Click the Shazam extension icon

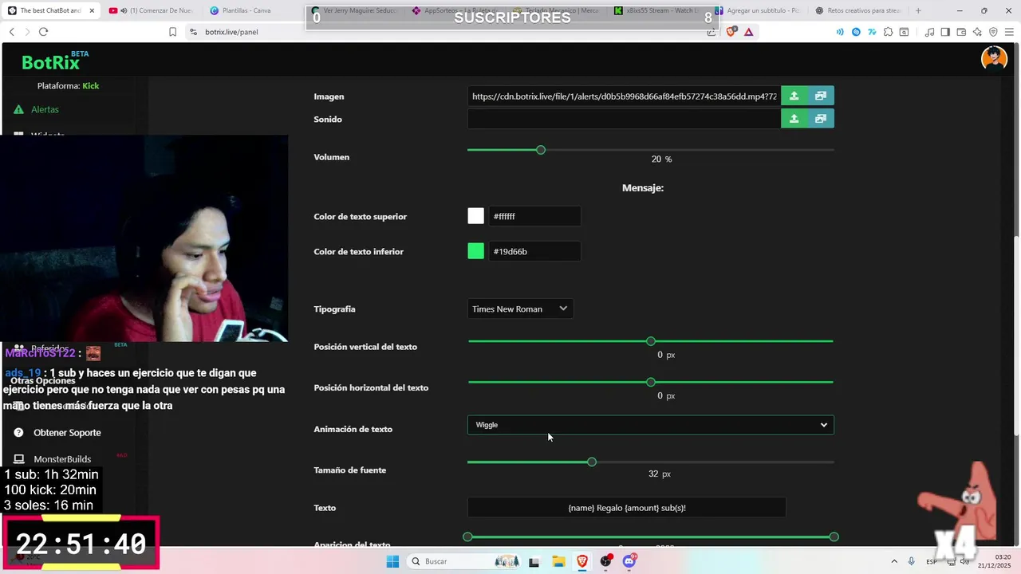tap(856, 32)
